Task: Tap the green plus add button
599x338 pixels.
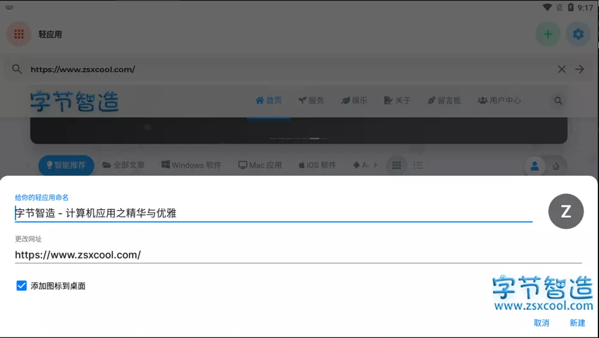Action: tap(548, 34)
